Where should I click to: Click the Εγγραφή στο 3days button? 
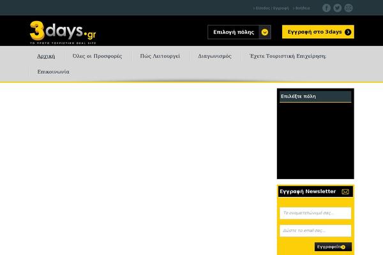click(x=318, y=32)
